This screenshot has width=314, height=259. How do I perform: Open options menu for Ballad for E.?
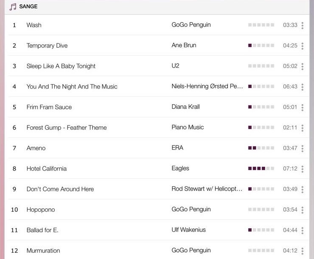point(303,230)
